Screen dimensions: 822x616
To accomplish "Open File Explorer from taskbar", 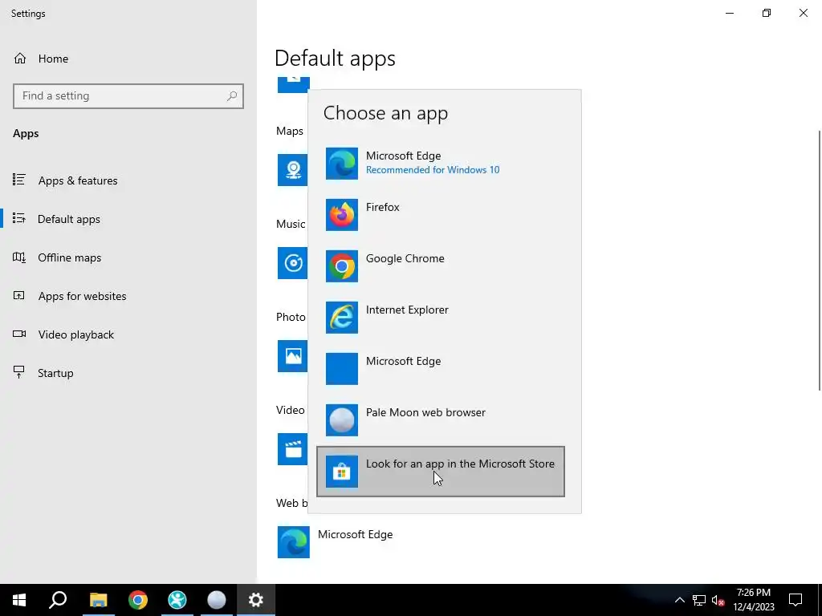I will (x=98, y=600).
